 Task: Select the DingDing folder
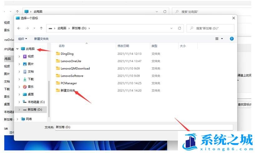[x=67, y=54]
